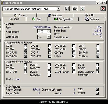
Task: Toggle DVD-R DL write feature checkbox
Action: tap(74, 65)
